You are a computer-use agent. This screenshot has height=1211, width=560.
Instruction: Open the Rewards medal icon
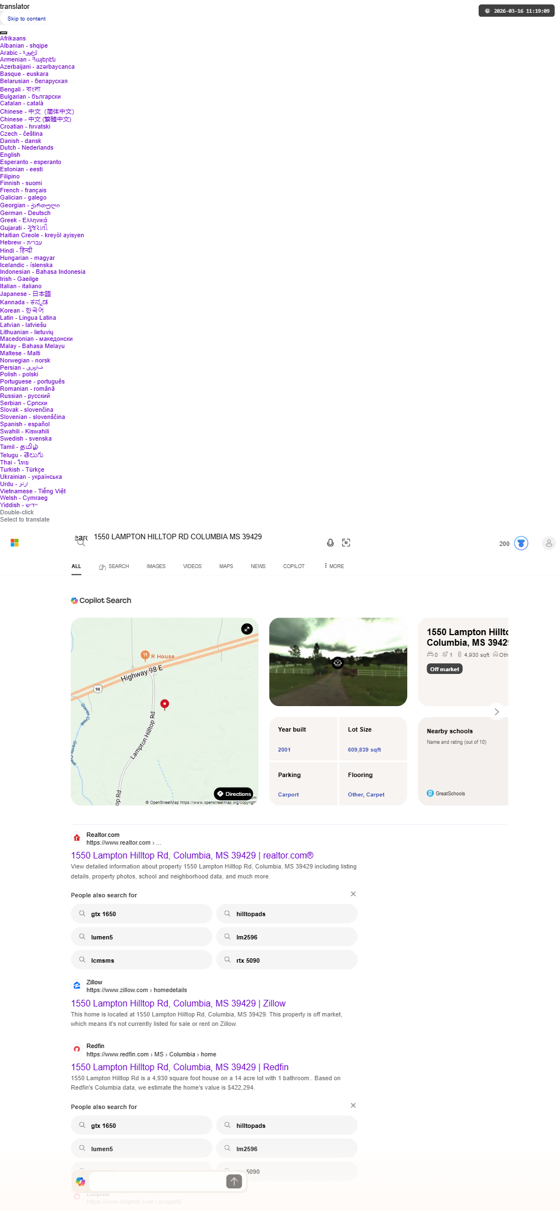point(521,543)
